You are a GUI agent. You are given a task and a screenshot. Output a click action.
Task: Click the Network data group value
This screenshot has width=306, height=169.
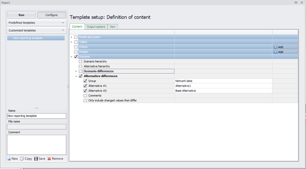tap(223, 81)
